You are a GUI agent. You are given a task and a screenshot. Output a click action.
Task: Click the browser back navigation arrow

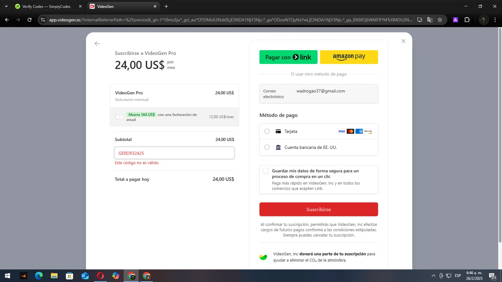pyautogui.click(x=7, y=20)
